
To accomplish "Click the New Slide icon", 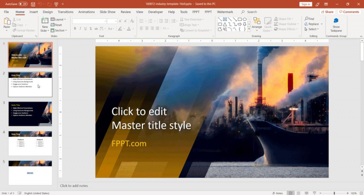I will pos(45,21).
